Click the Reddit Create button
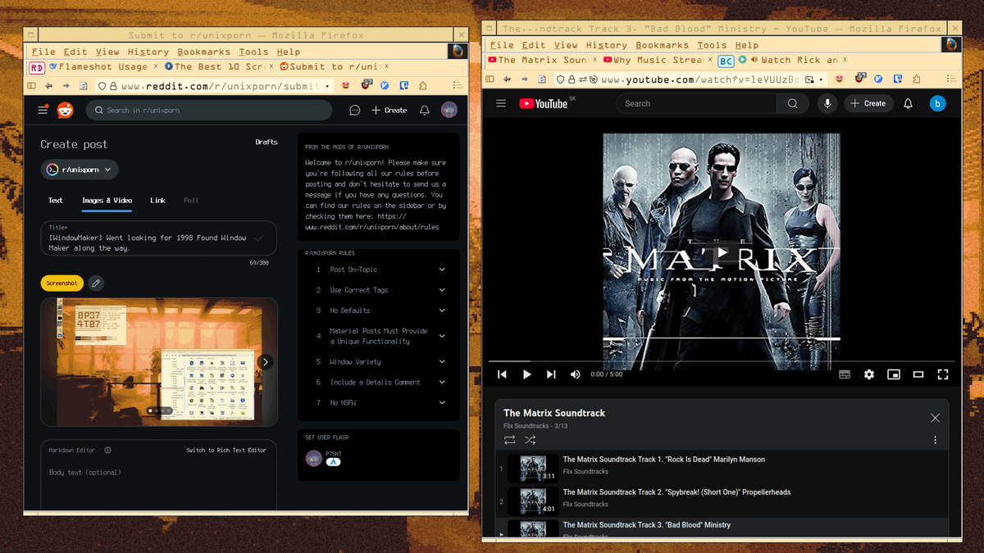984x553 pixels. click(x=389, y=110)
